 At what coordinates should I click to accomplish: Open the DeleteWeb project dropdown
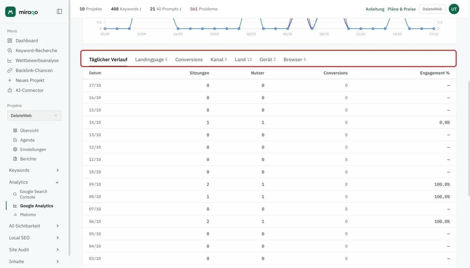pyautogui.click(x=34, y=116)
